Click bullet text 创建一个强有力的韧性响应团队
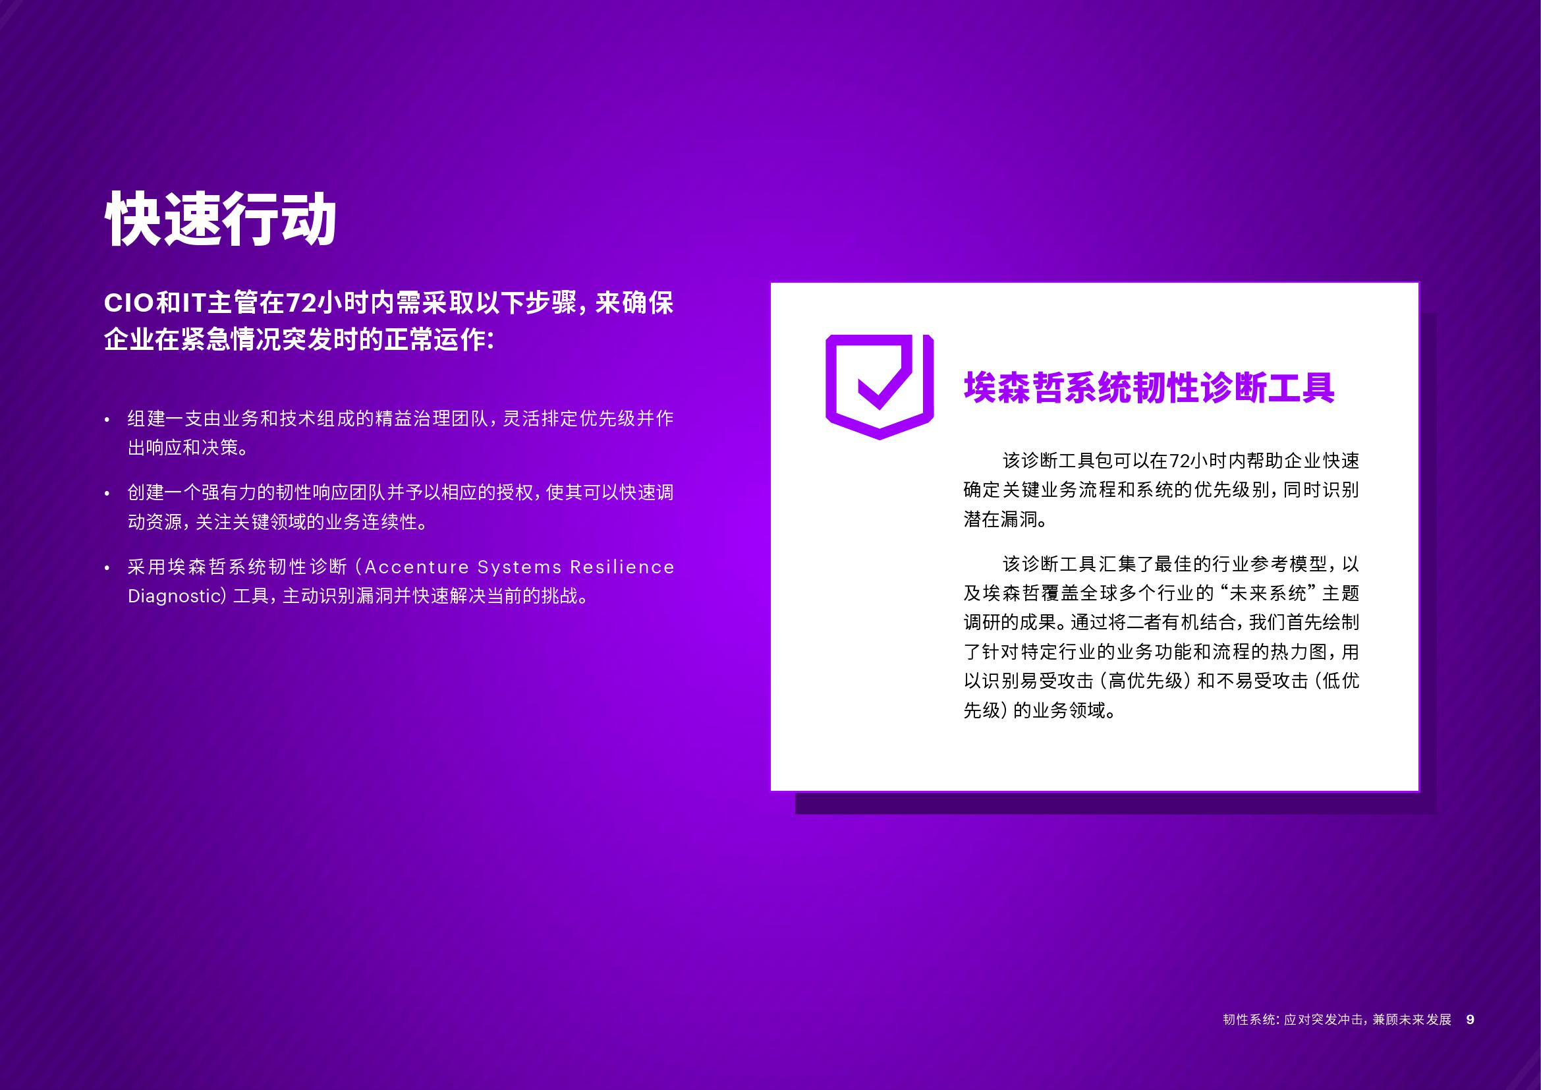The height and width of the screenshot is (1090, 1541). [x=256, y=493]
